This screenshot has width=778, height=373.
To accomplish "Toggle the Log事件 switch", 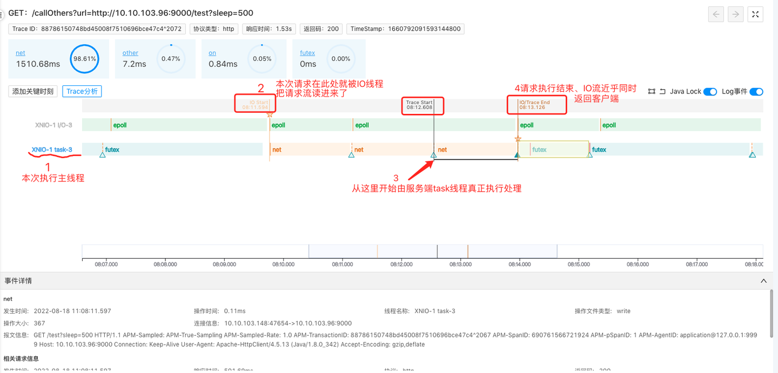I will (756, 92).
